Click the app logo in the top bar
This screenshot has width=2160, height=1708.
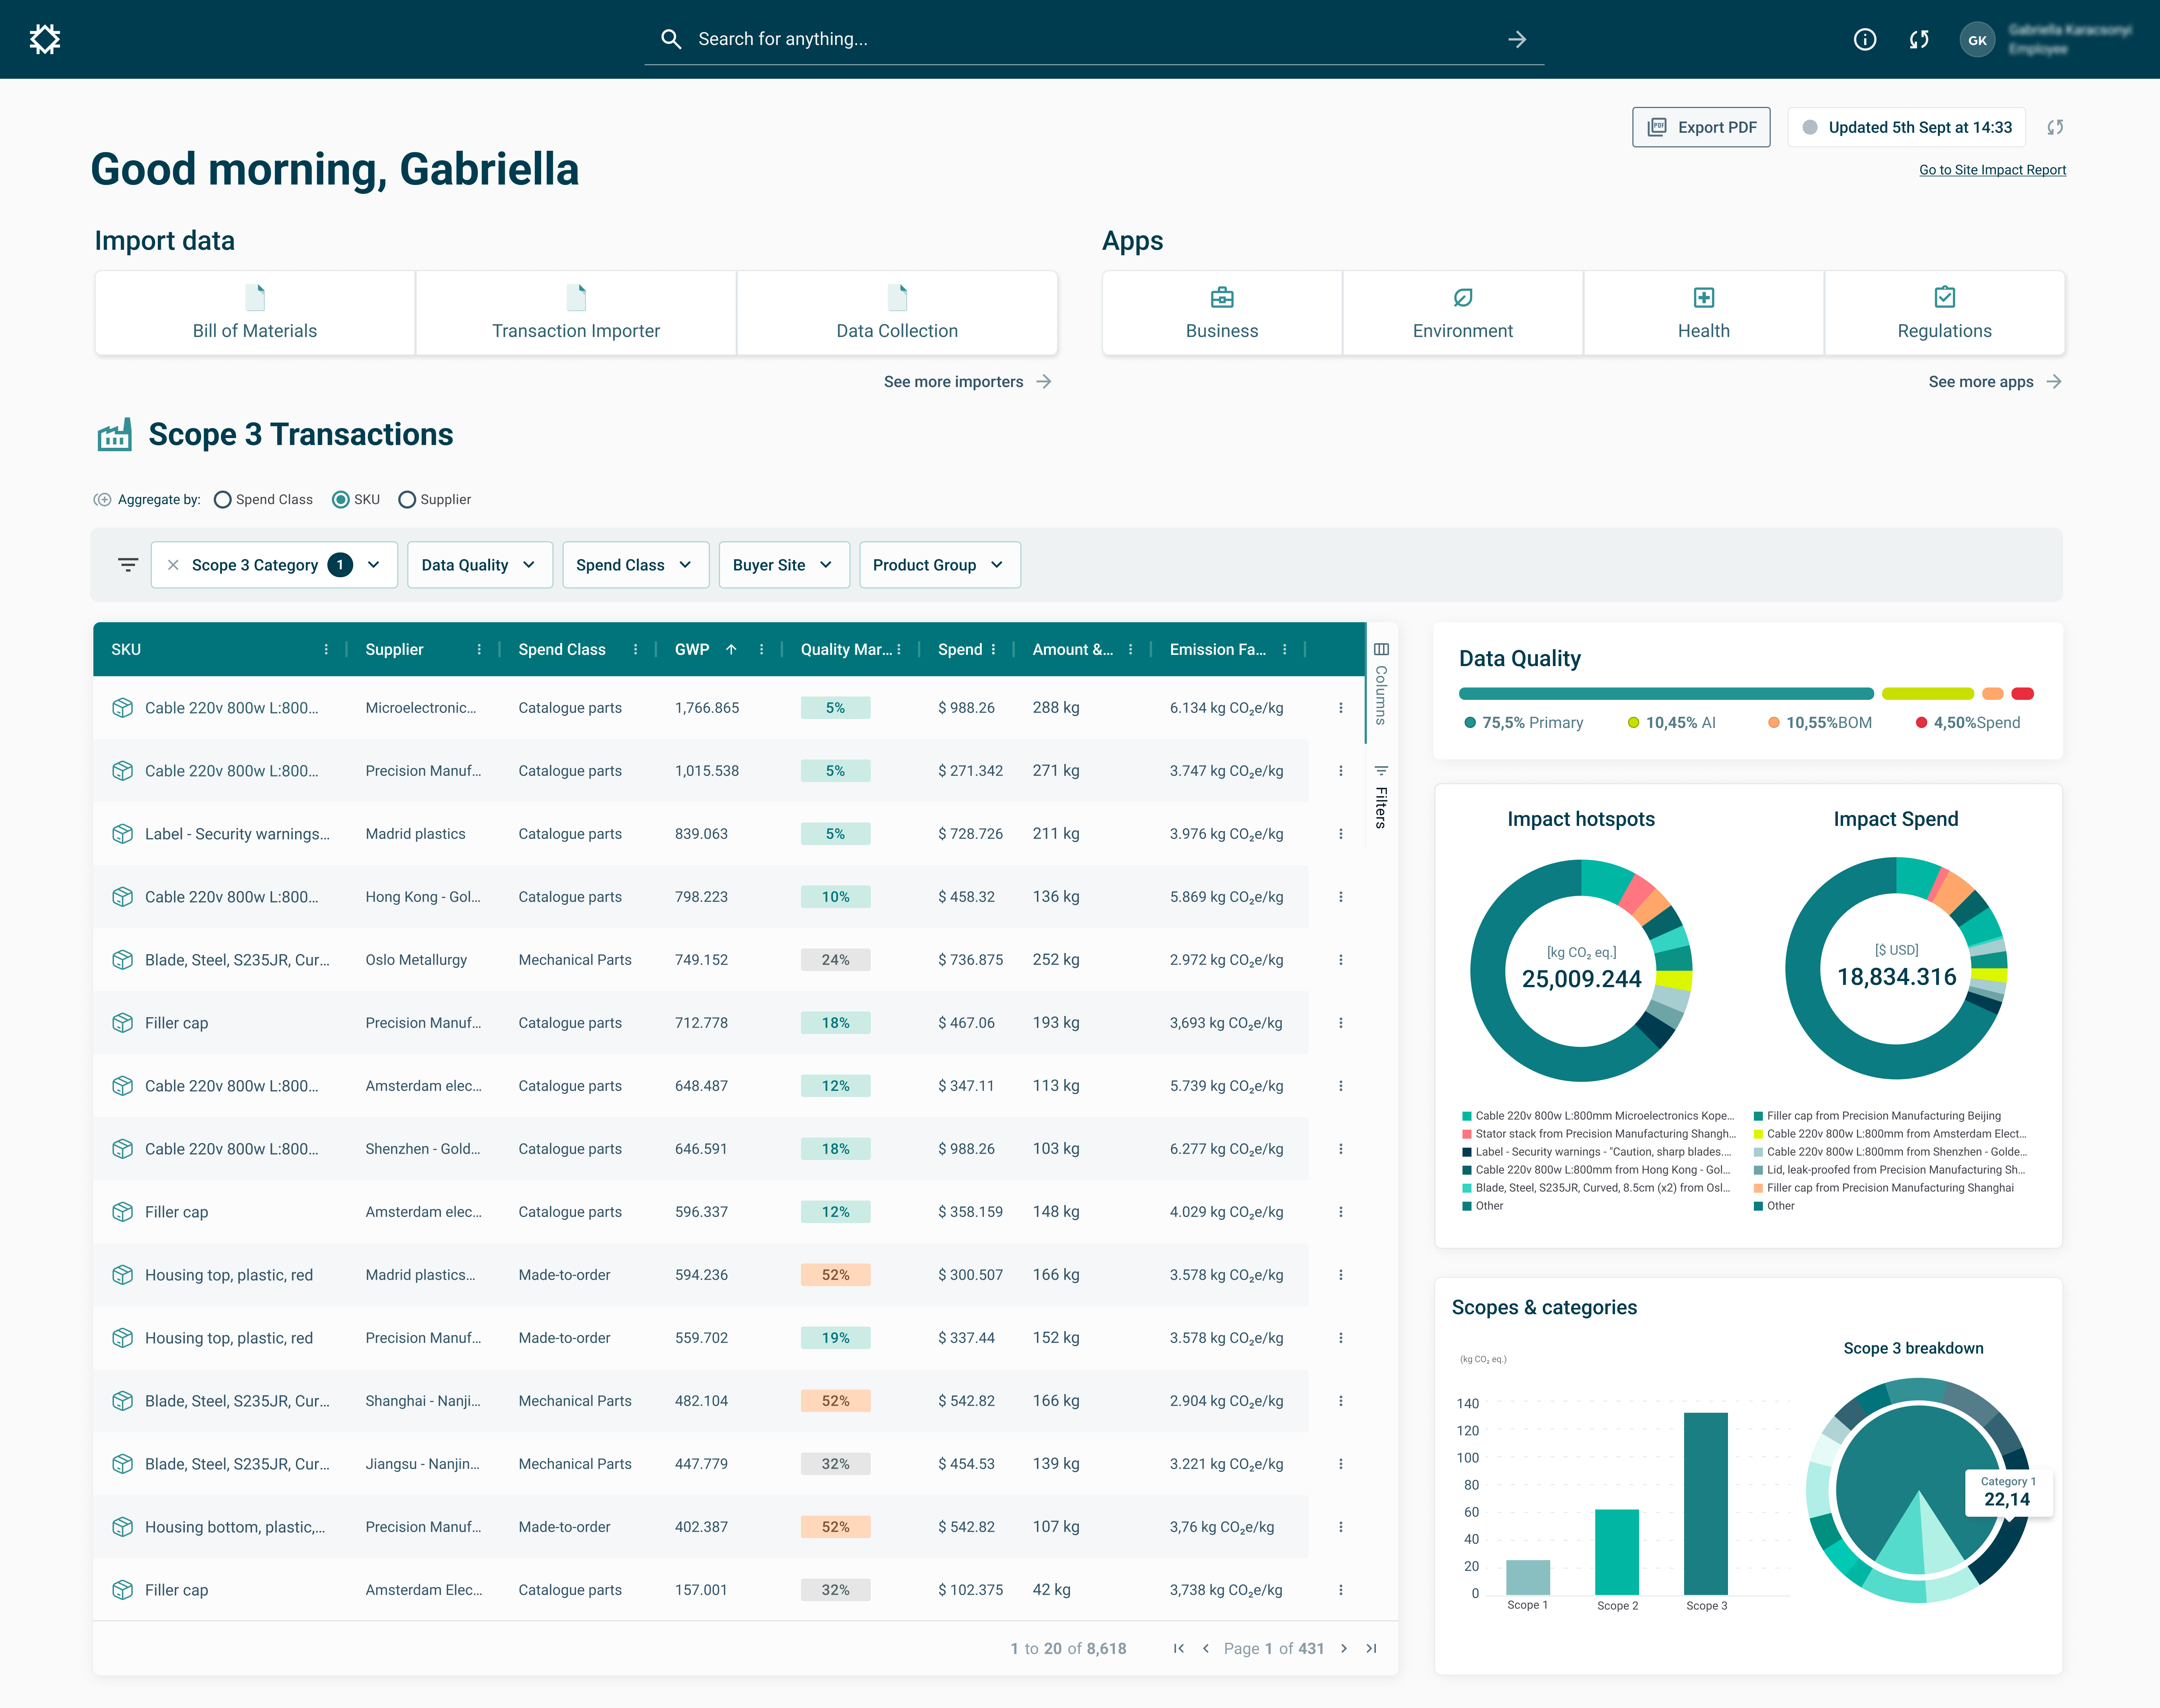45,39
